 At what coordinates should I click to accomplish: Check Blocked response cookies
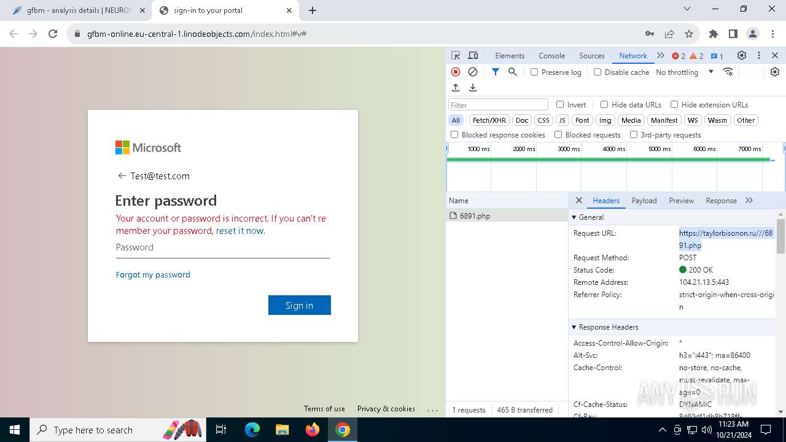click(x=454, y=134)
